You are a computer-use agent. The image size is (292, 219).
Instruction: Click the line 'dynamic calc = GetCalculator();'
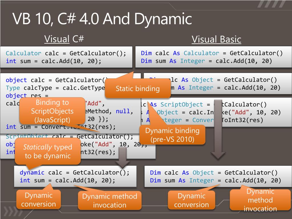pos(74,173)
